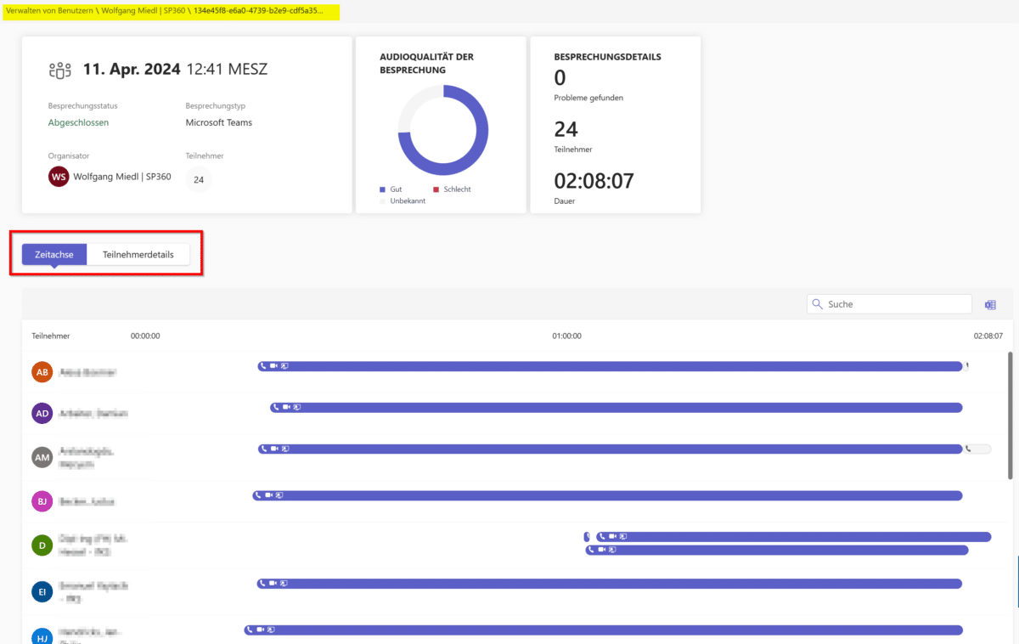Click the AB participant avatar
Viewport: 1019px width, 644px height.
click(x=42, y=372)
